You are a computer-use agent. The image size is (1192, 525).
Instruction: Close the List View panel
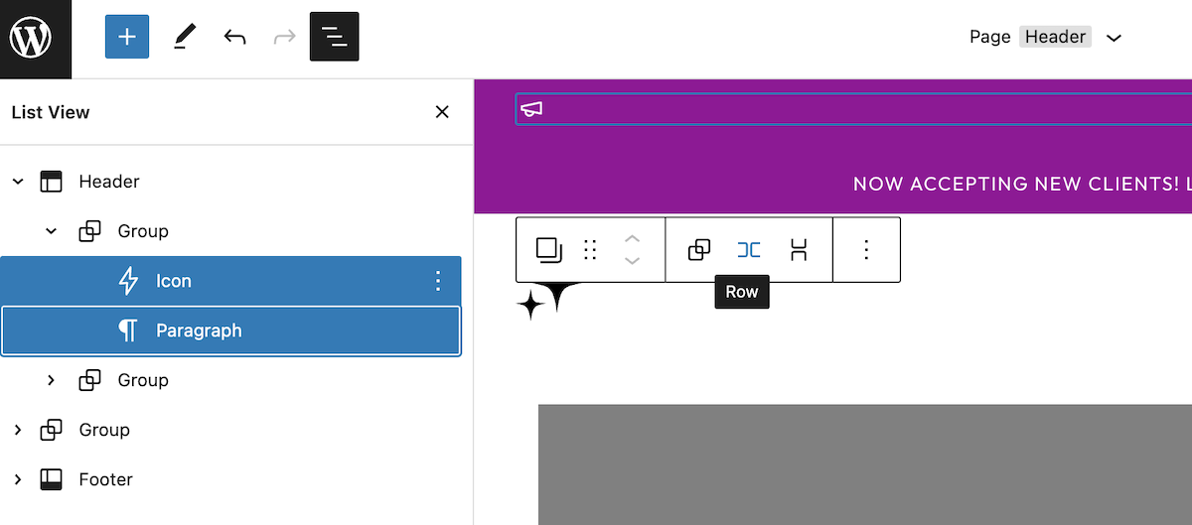tap(442, 112)
